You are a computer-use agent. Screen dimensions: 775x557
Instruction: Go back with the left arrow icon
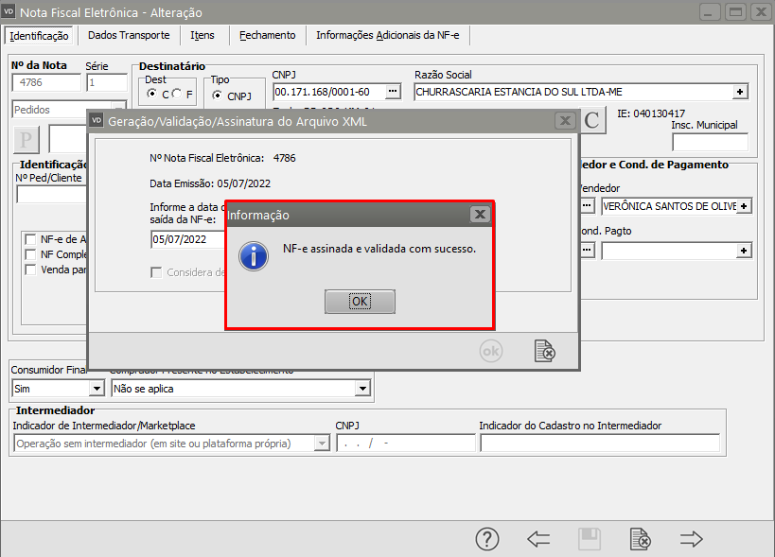pos(538,539)
